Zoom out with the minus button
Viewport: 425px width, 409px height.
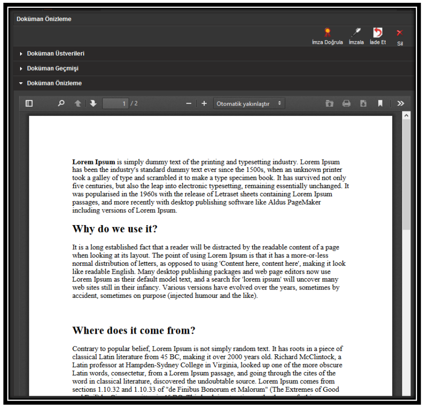(x=189, y=104)
